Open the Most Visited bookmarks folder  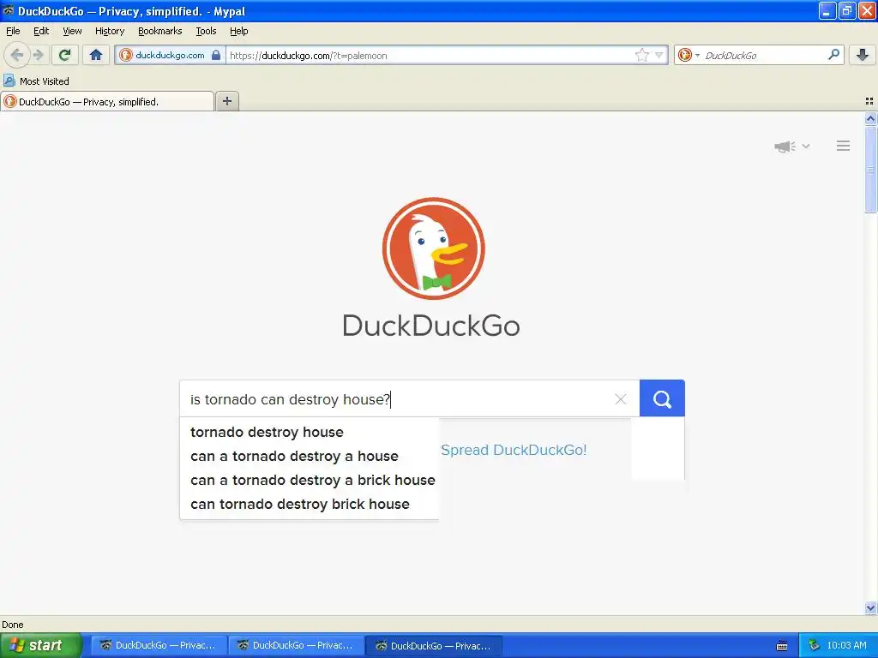point(36,81)
